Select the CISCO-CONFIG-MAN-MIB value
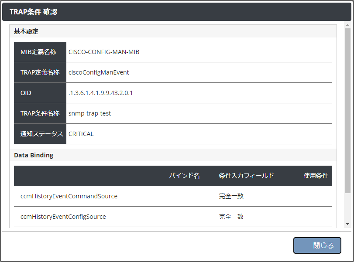The width and height of the screenshot is (354, 262). 104,52
